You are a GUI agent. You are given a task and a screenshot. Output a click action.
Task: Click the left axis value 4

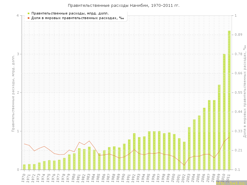(17, 16)
